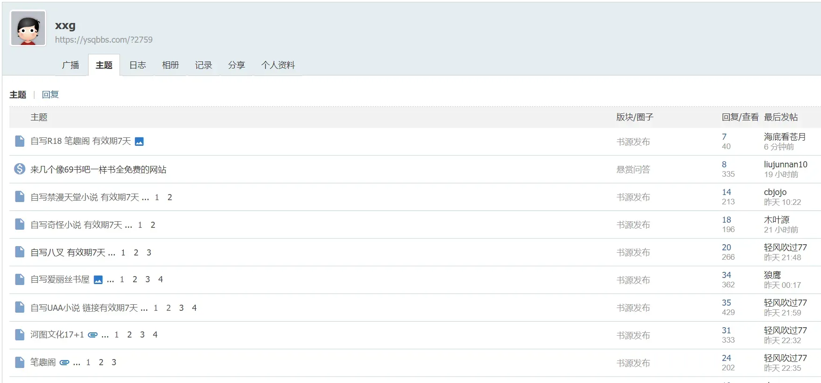This screenshot has width=821, height=383.
Task: Open the 日志 tab
Action: [137, 65]
